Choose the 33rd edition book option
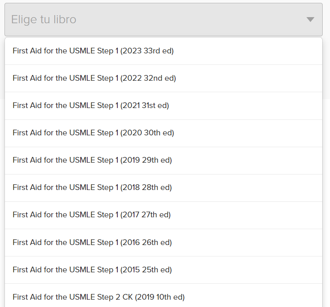The image size is (330, 307). (x=93, y=51)
